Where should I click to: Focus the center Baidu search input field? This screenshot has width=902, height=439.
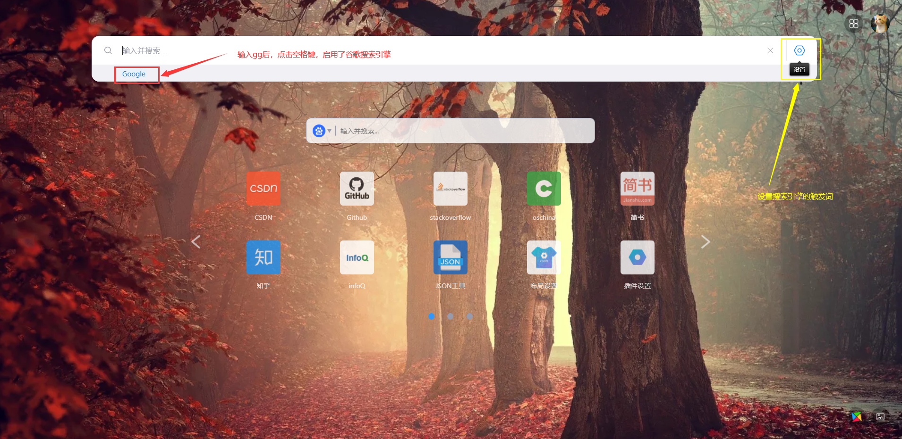[465, 131]
